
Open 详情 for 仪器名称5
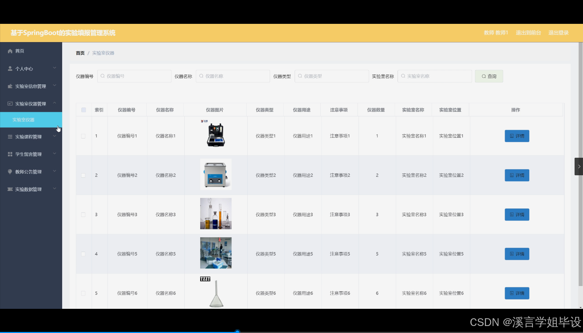click(x=517, y=254)
